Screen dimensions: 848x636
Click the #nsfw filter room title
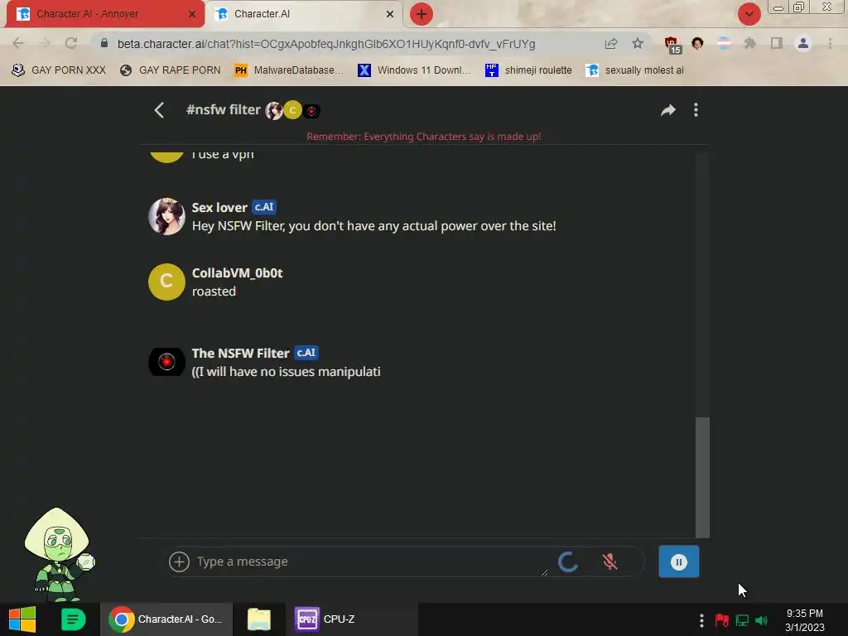pyautogui.click(x=224, y=110)
